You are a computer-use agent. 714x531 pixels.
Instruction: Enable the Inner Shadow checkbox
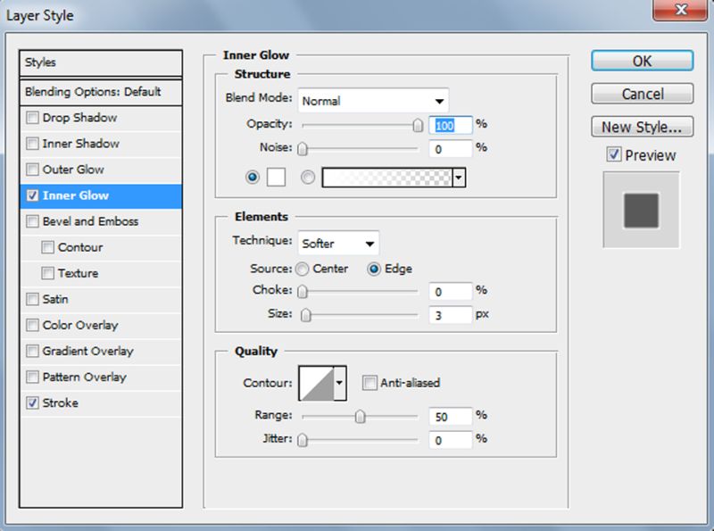tap(32, 144)
